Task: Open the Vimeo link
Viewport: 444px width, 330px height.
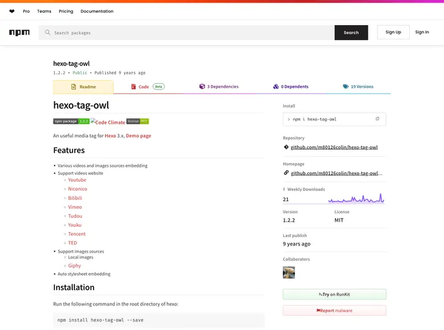Action: coord(75,207)
